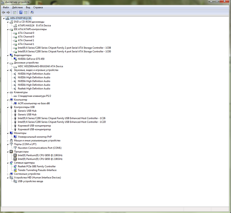
Task: Collapse the Процессоры category
Action: click(8, 152)
